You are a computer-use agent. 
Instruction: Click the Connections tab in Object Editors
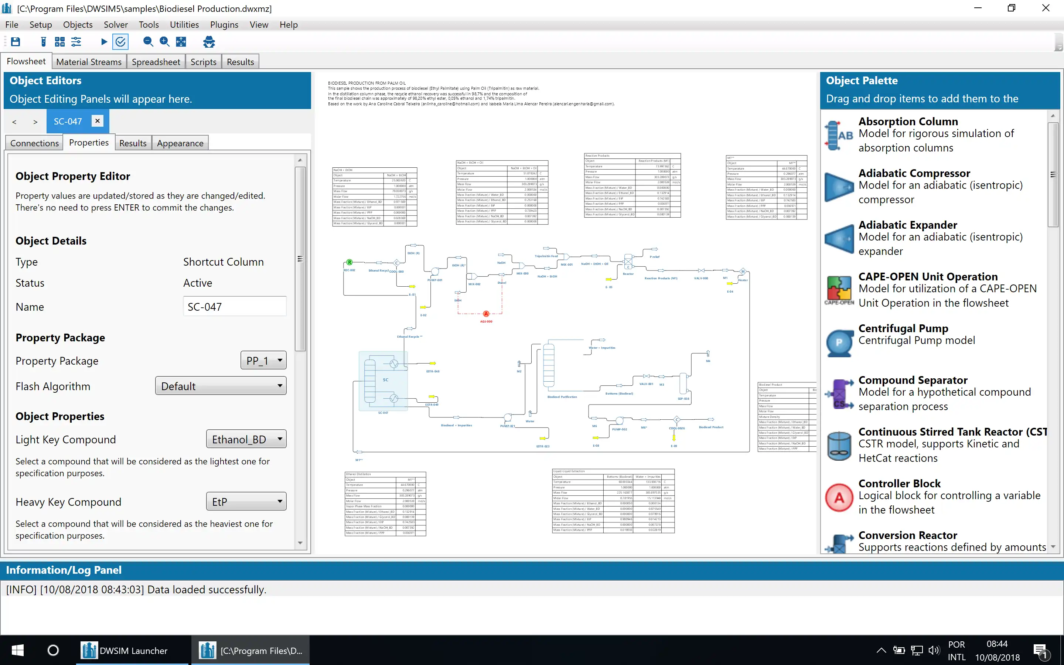coord(33,143)
